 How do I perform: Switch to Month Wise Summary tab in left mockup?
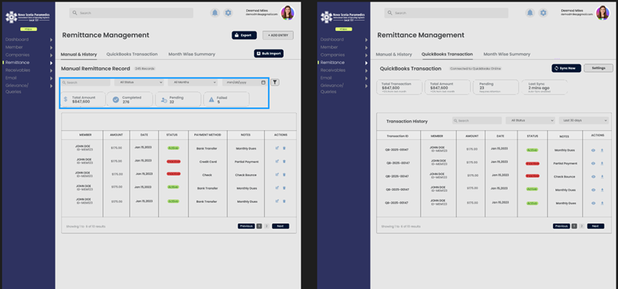192,54
